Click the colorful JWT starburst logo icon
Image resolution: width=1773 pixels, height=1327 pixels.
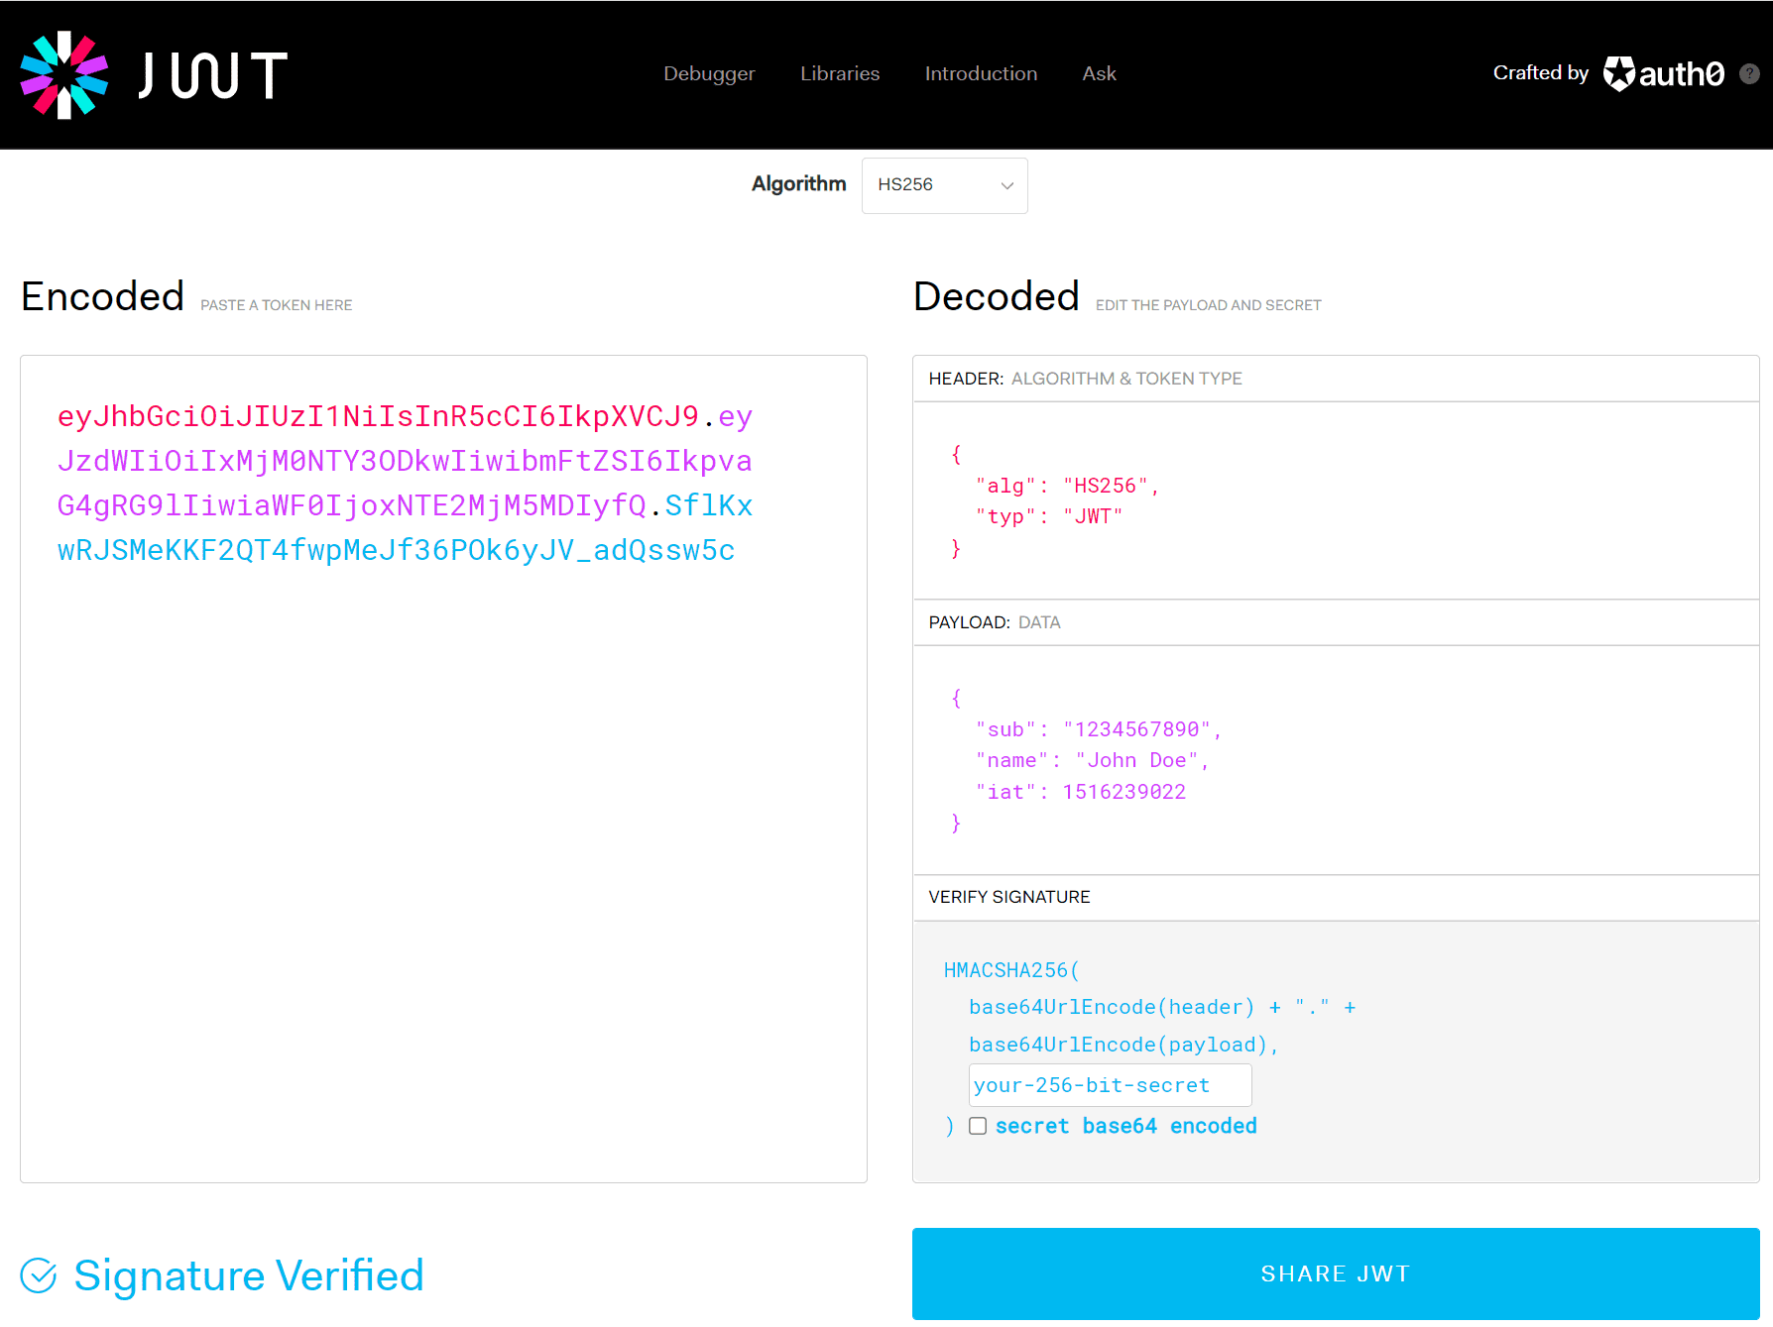click(x=64, y=75)
